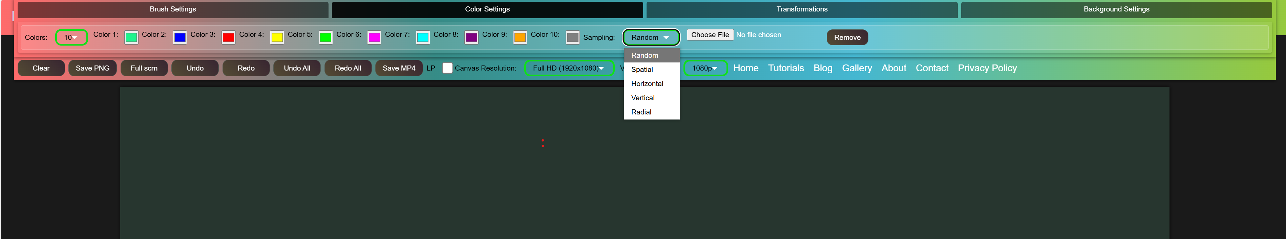
Task: Open the Color 8 purple swatch
Action: click(471, 37)
